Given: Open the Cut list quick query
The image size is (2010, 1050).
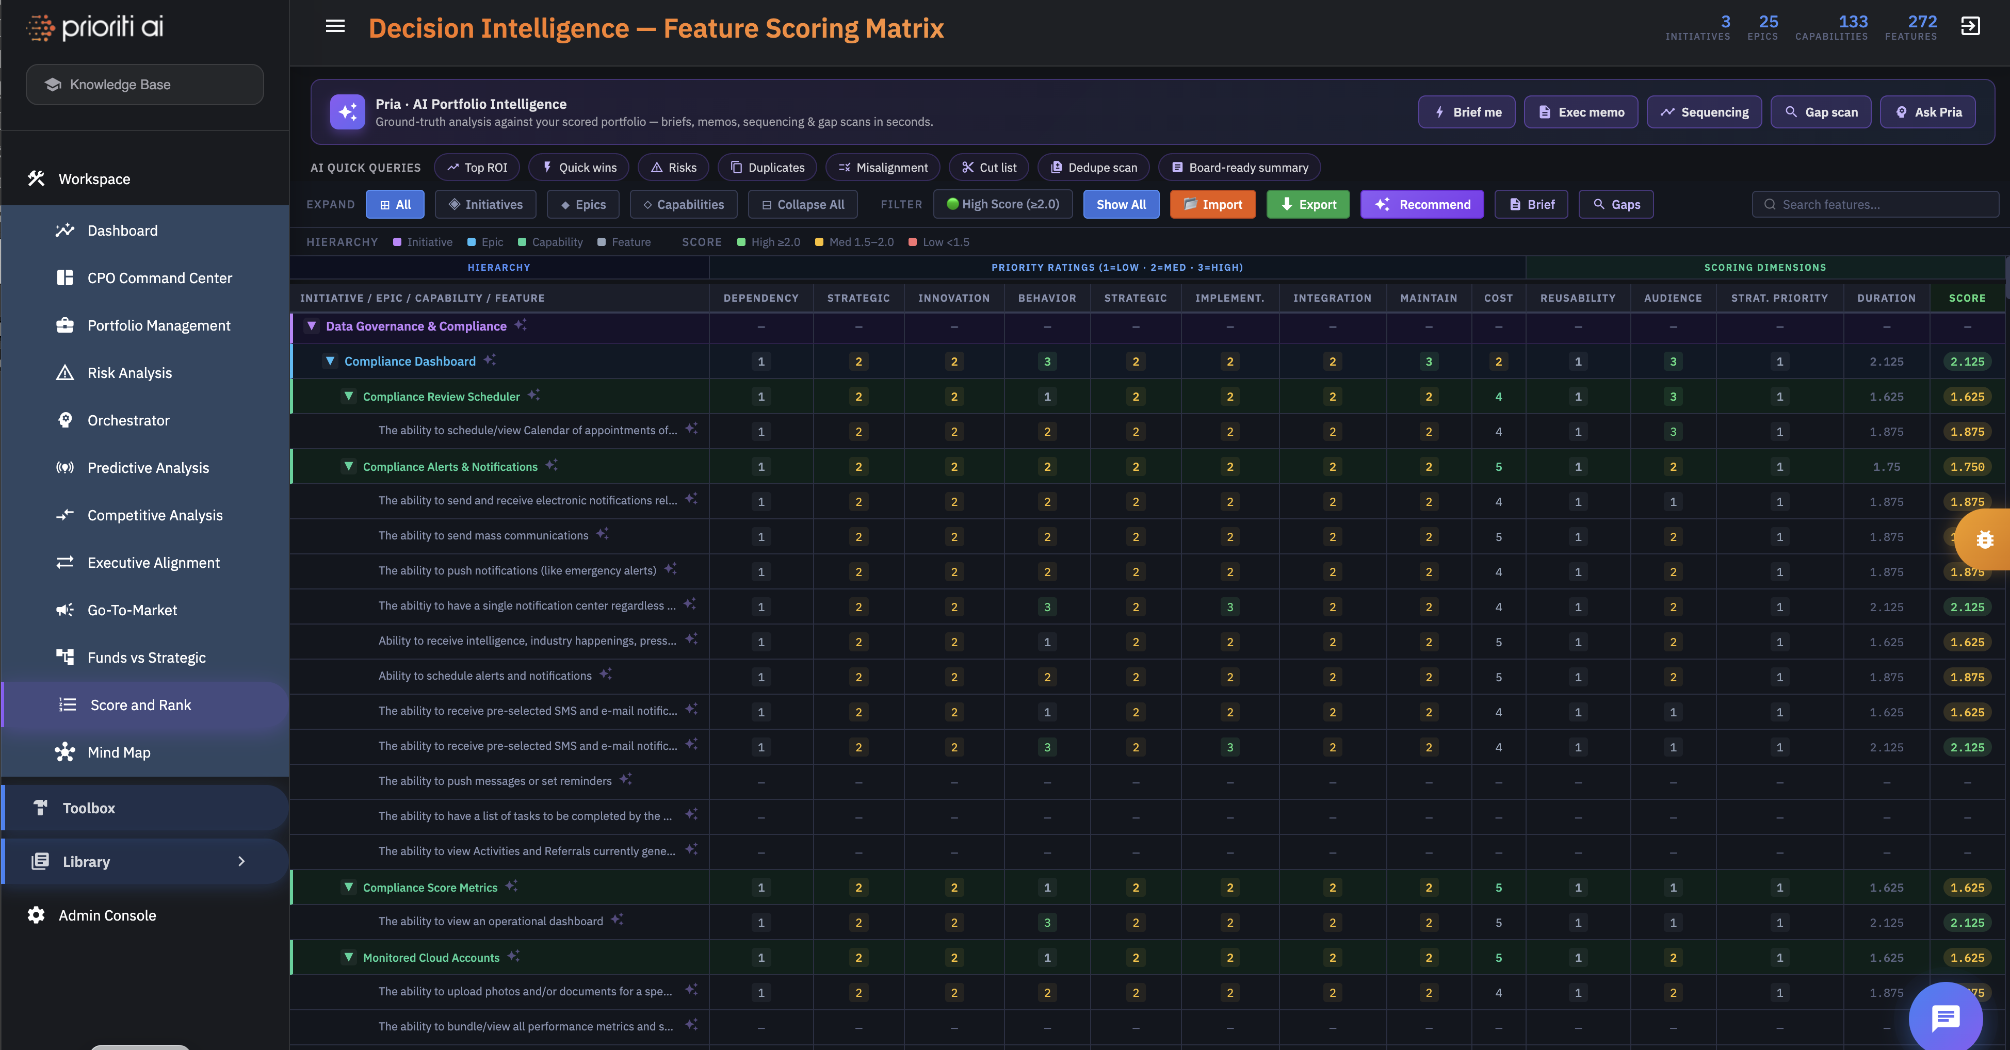Looking at the screenshot, I should (x=988, y=167).
